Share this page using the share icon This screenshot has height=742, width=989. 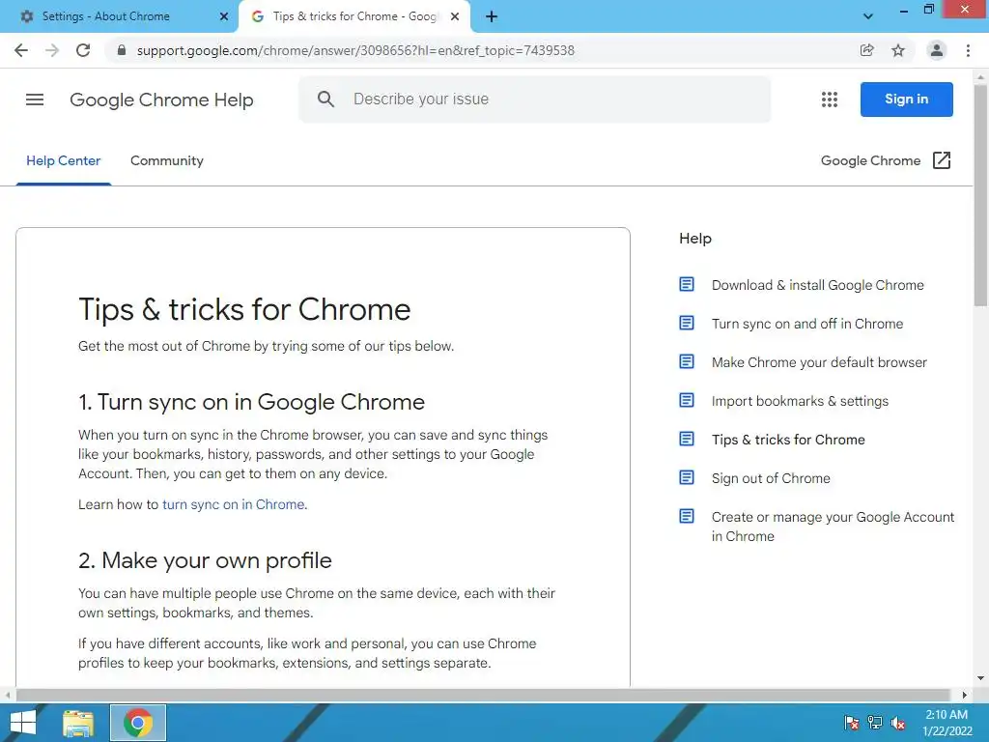point(867,50)
